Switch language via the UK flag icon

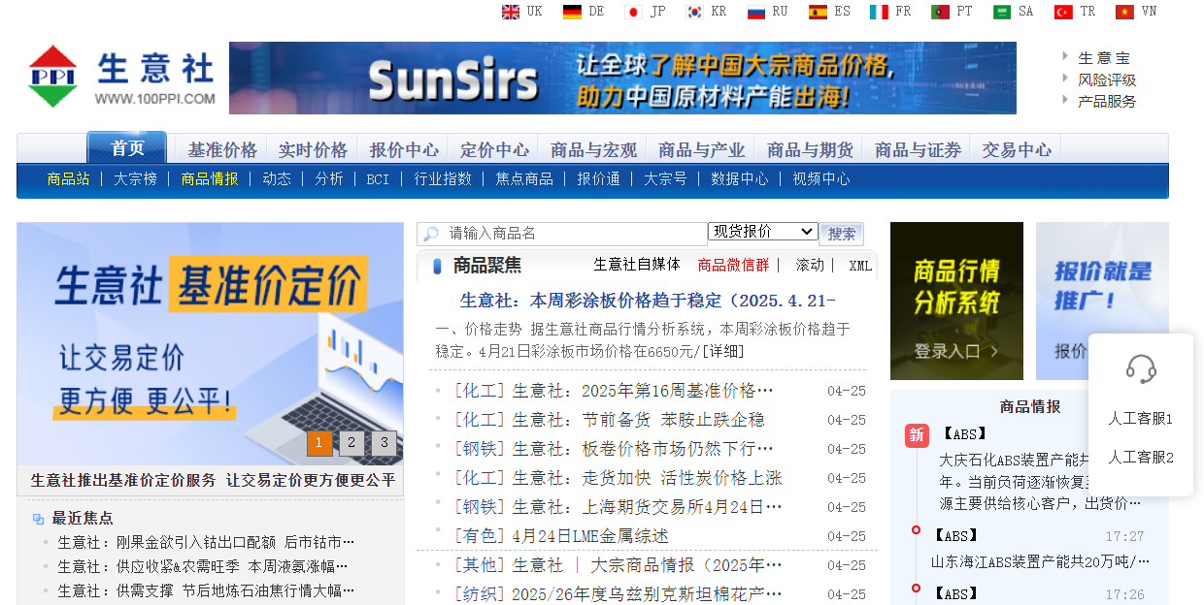point(511,12)
